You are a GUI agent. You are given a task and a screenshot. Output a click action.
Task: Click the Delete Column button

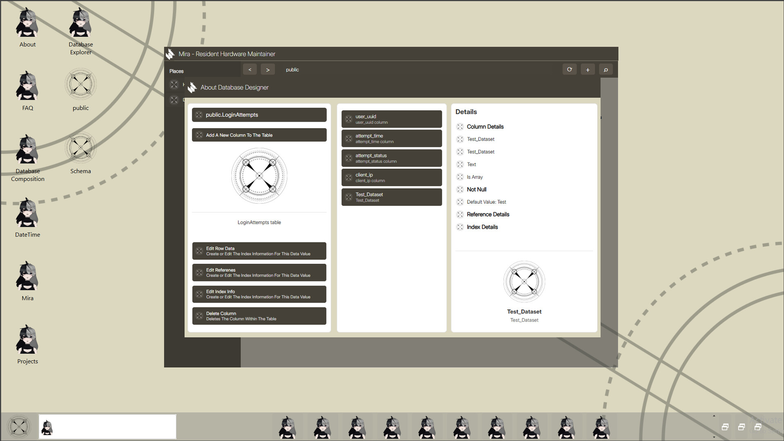[259, 316]
